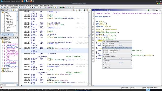Screen dimensions: 162x91
Task: Choose Properties in the context menu
Action: pos(117,67)
